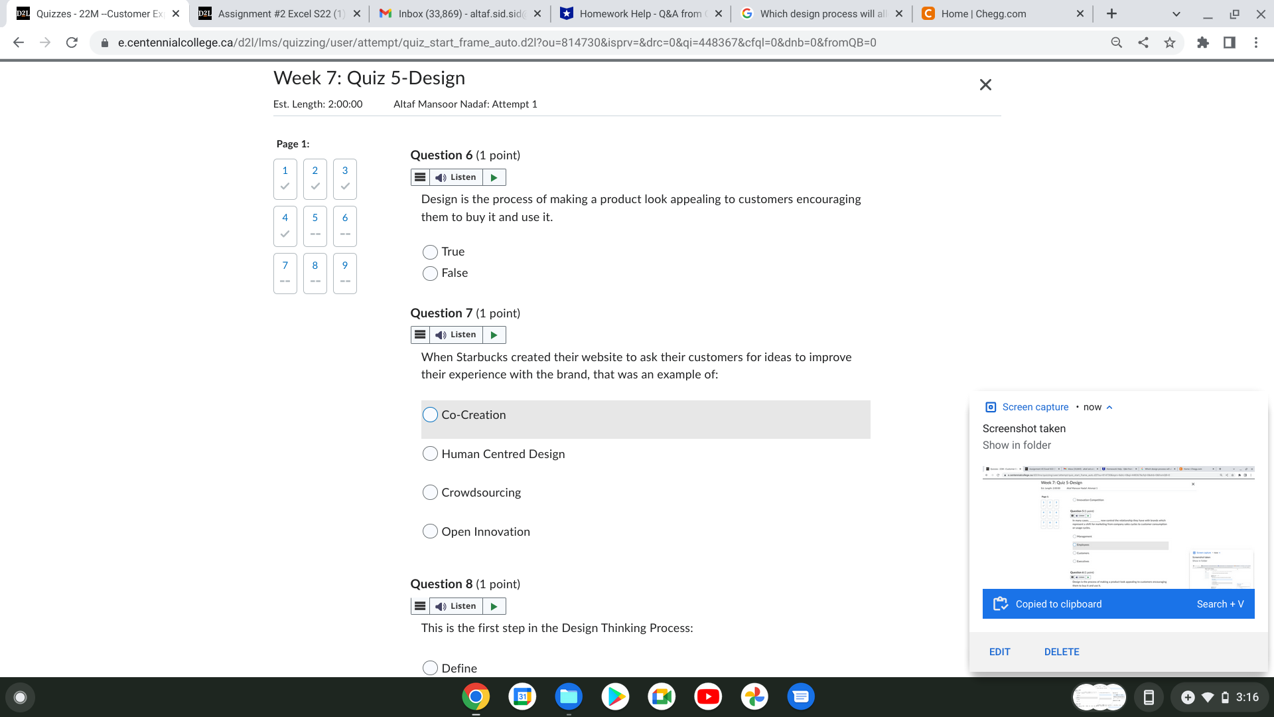Choose Crowdsourcing answer option
Screen dimensions: 1274x717
coord(430,493)
